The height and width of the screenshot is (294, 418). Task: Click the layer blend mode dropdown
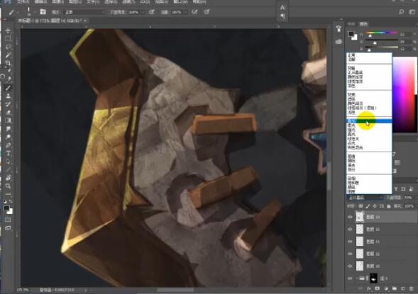pyautogui.click(x=365, y=198)
